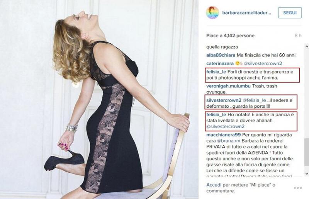
Task: Click the comments scrollbar up arrow
Action: 307,46
